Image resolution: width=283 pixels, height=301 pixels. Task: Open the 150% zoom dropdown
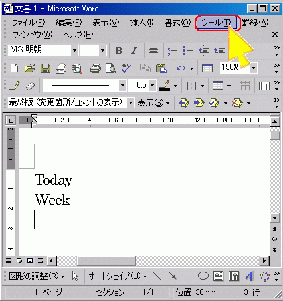pos(254,68)
